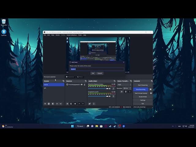
Task: Confirm the Add Scene dialog with OK
Action: click(93, 73)
